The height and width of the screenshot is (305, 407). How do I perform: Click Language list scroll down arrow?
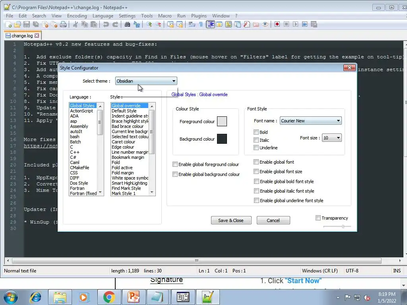[x=100, y=193]
